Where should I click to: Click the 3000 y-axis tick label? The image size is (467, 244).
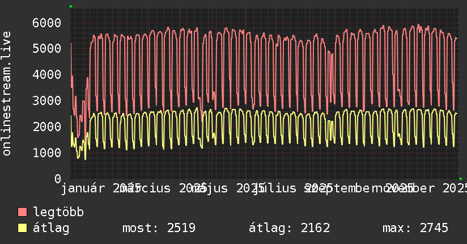click(x=45, y=101)
